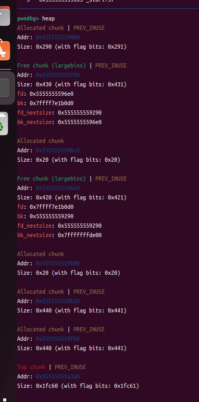Click address 0x555555559290 on the Addr line
The height and width of the screenshot is (402, 199).
58,75
